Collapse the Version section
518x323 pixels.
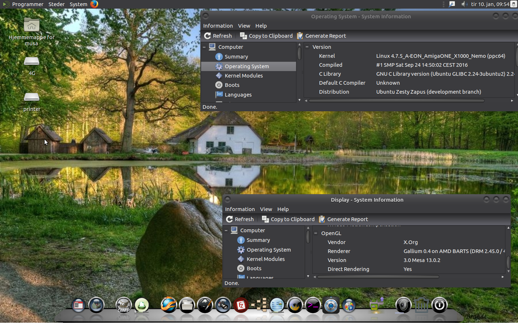coord(307,47)
